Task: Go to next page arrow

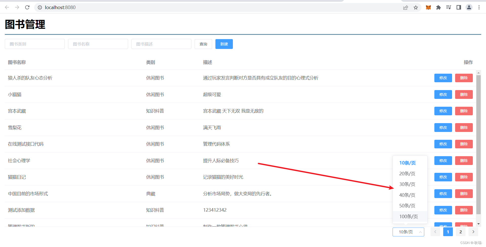Action: [473, 232]
